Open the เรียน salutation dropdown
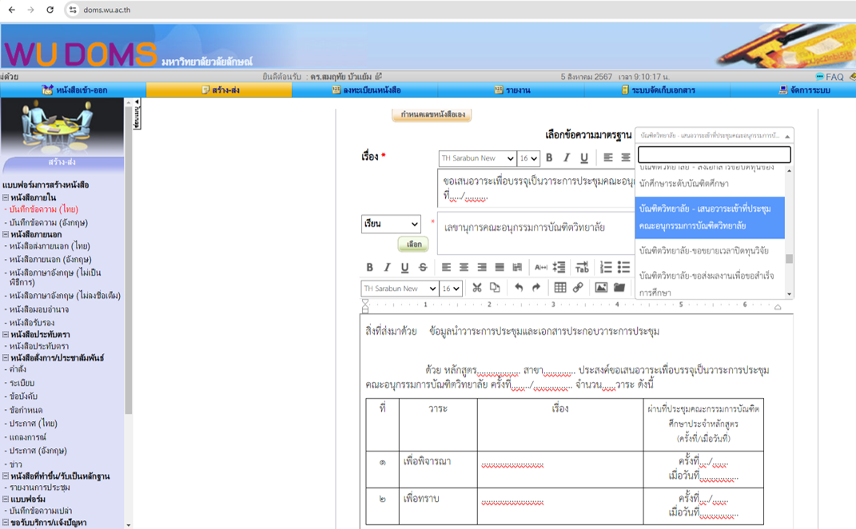This screenshot has width=856, height=529. [x=391, y=225]
